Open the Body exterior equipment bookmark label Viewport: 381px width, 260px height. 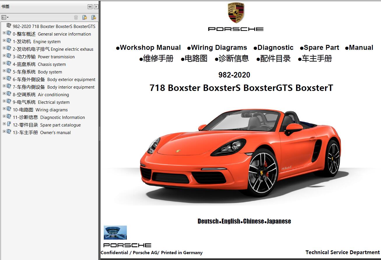click(x=54, y=80)
